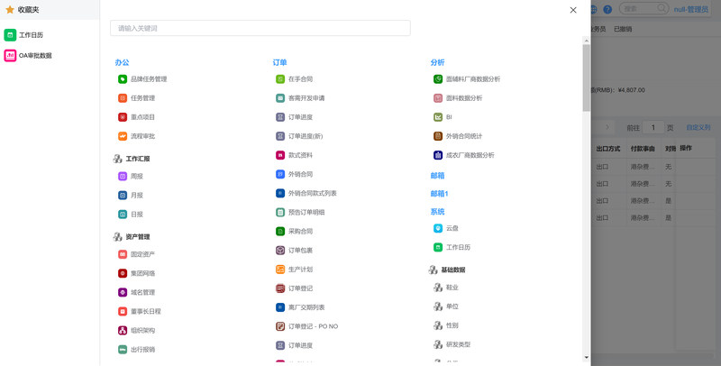Open the 订单包裹 box icon
The height and width of the screenshot is (366, 721).
(x=280, y=251)
